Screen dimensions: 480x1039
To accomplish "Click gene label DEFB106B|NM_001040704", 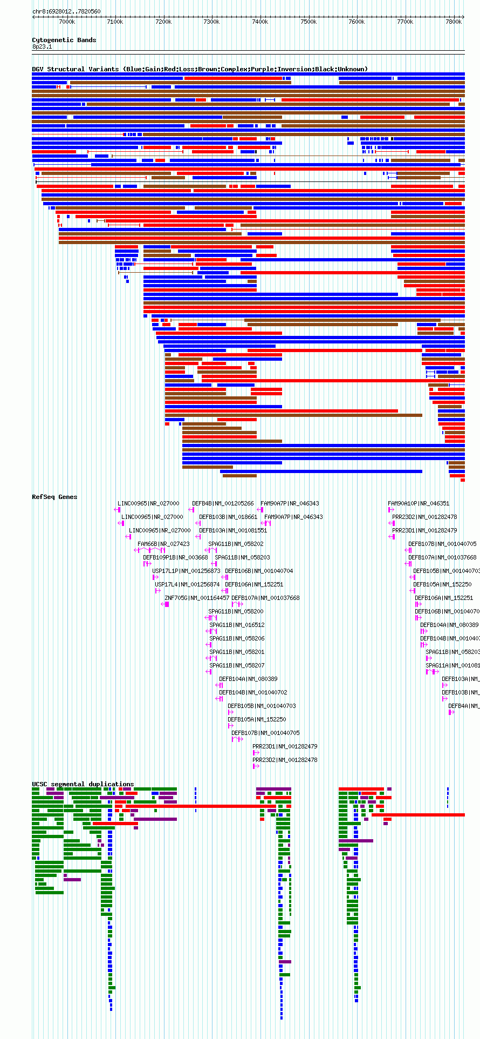I will click(x=259, y=571).
